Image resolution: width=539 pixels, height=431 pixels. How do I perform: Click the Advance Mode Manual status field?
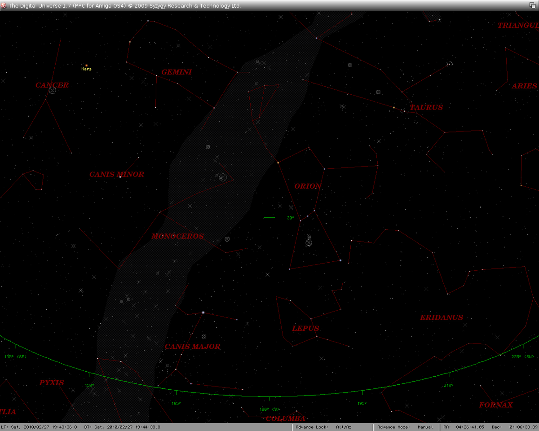pyautogui.click(x=405, y=427)
